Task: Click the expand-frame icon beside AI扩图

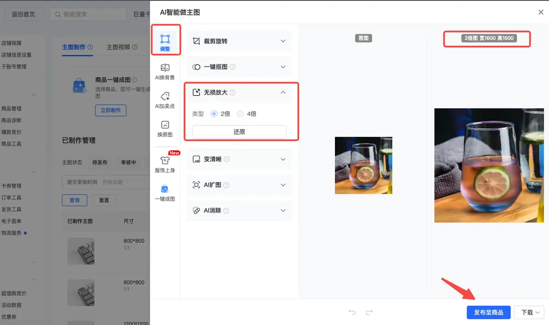Action: [196, 185]
